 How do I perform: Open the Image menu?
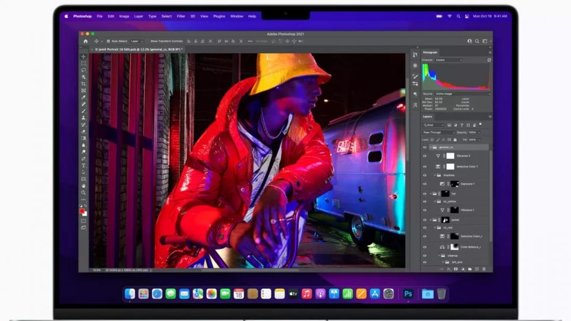(124, 16)
